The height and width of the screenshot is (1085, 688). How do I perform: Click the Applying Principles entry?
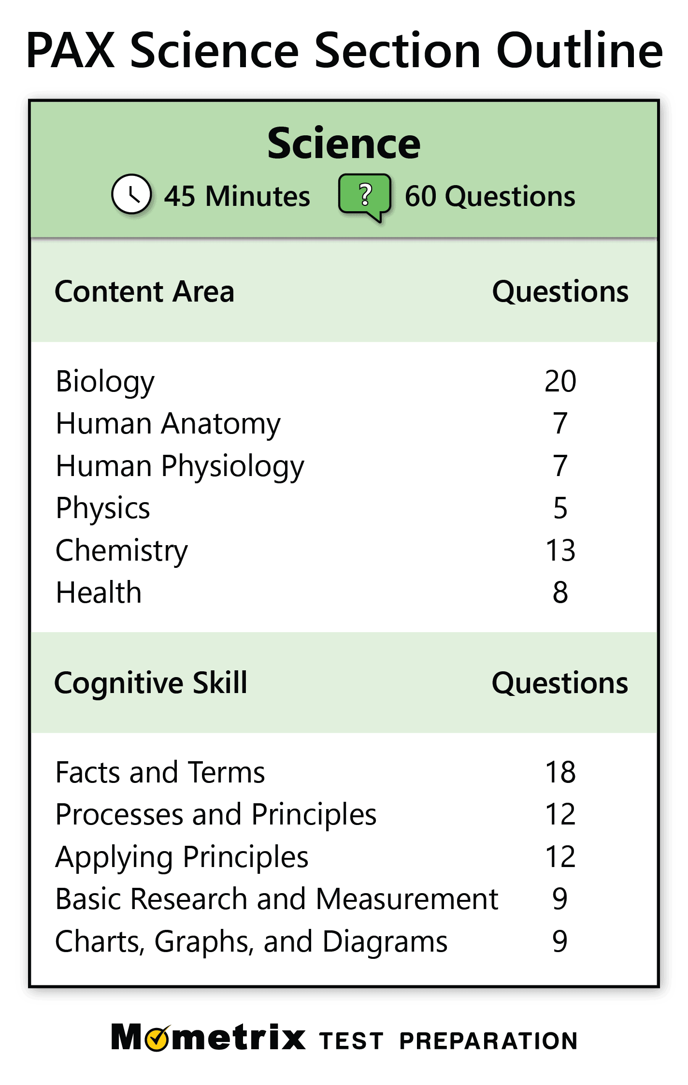pyautogui.click(x=182, y=857)
